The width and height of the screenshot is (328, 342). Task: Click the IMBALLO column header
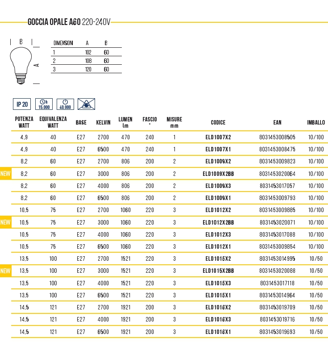[316, 122]
